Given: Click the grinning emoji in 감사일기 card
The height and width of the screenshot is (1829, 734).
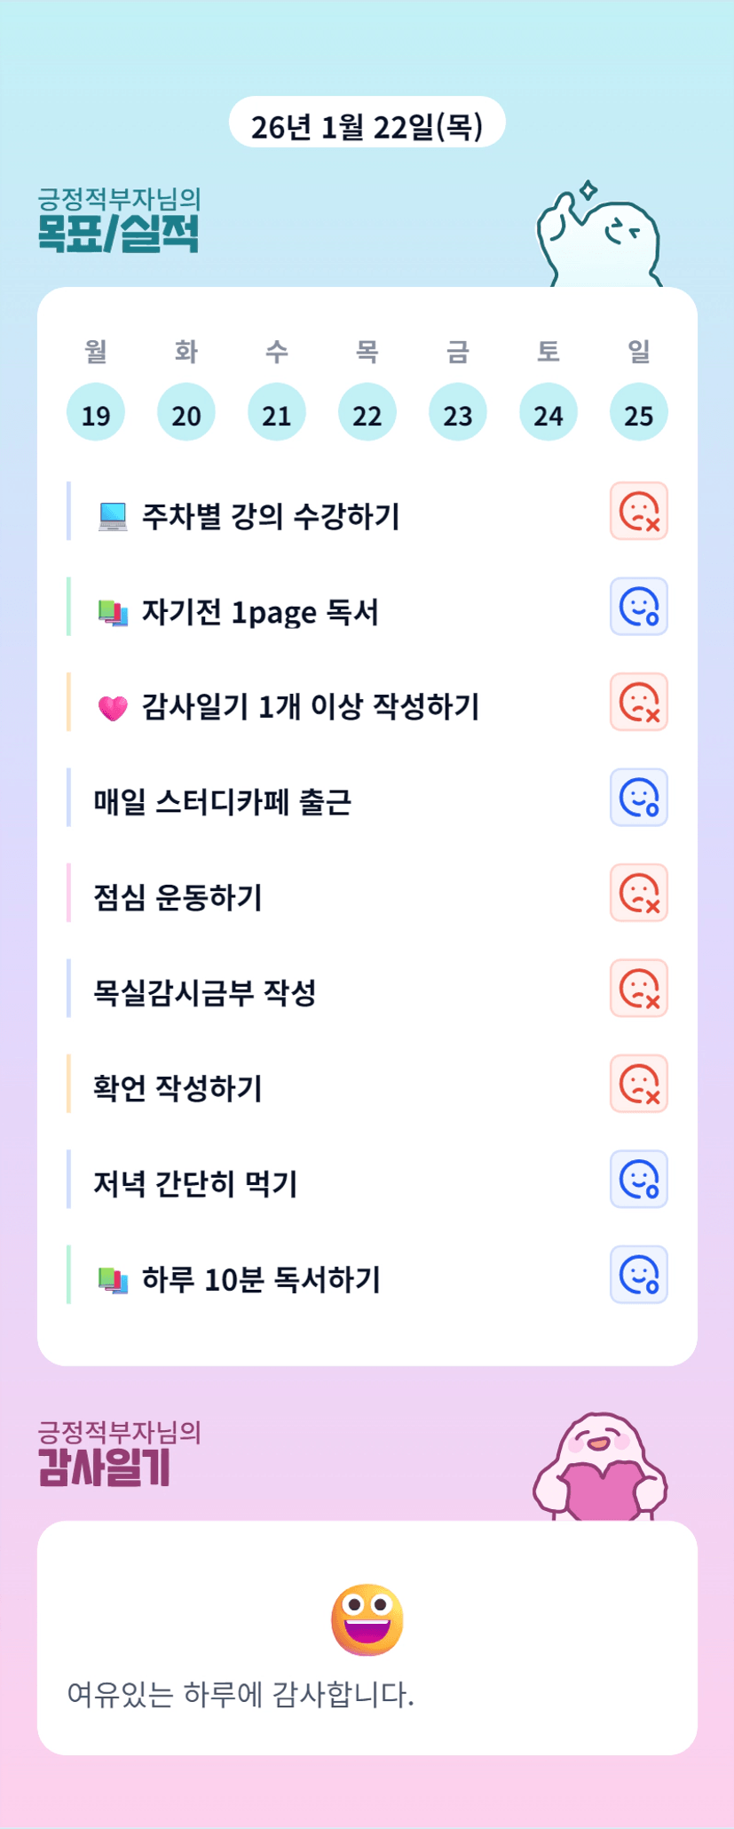Looking at the screenshot, I should point(367,1619).
